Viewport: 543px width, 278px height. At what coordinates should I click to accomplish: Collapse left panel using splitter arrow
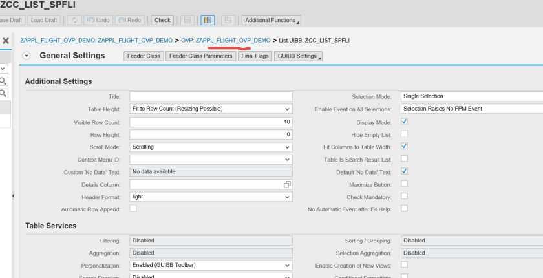pyautogui.click(x=13, y=196)
